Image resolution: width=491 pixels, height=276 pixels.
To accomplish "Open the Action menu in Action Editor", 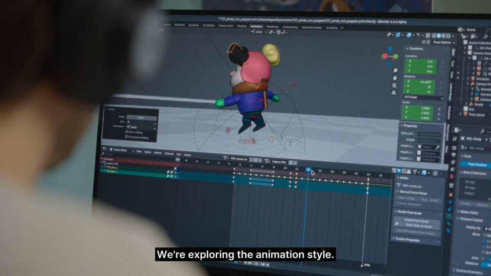I will 187,155.
